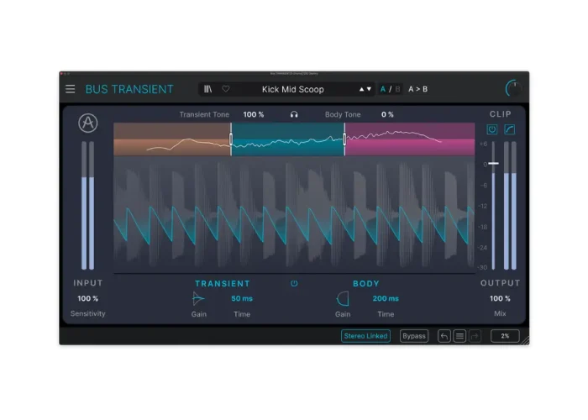
Task: Favorite the preset with heart icon
Action: click(226, 89)
